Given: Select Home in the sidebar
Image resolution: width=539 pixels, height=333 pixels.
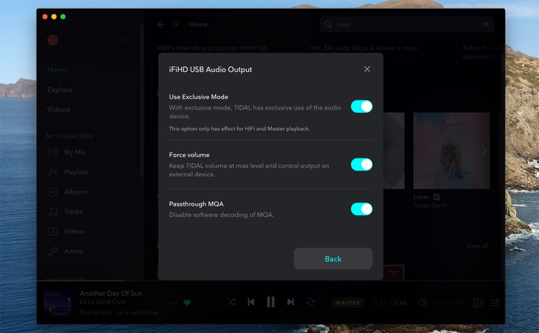Looking at the screenshot, I should (57, 70).
